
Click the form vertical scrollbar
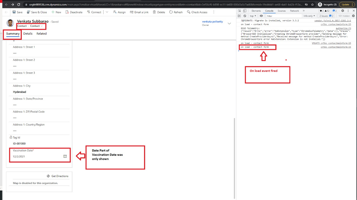click(x=234, y=158)
